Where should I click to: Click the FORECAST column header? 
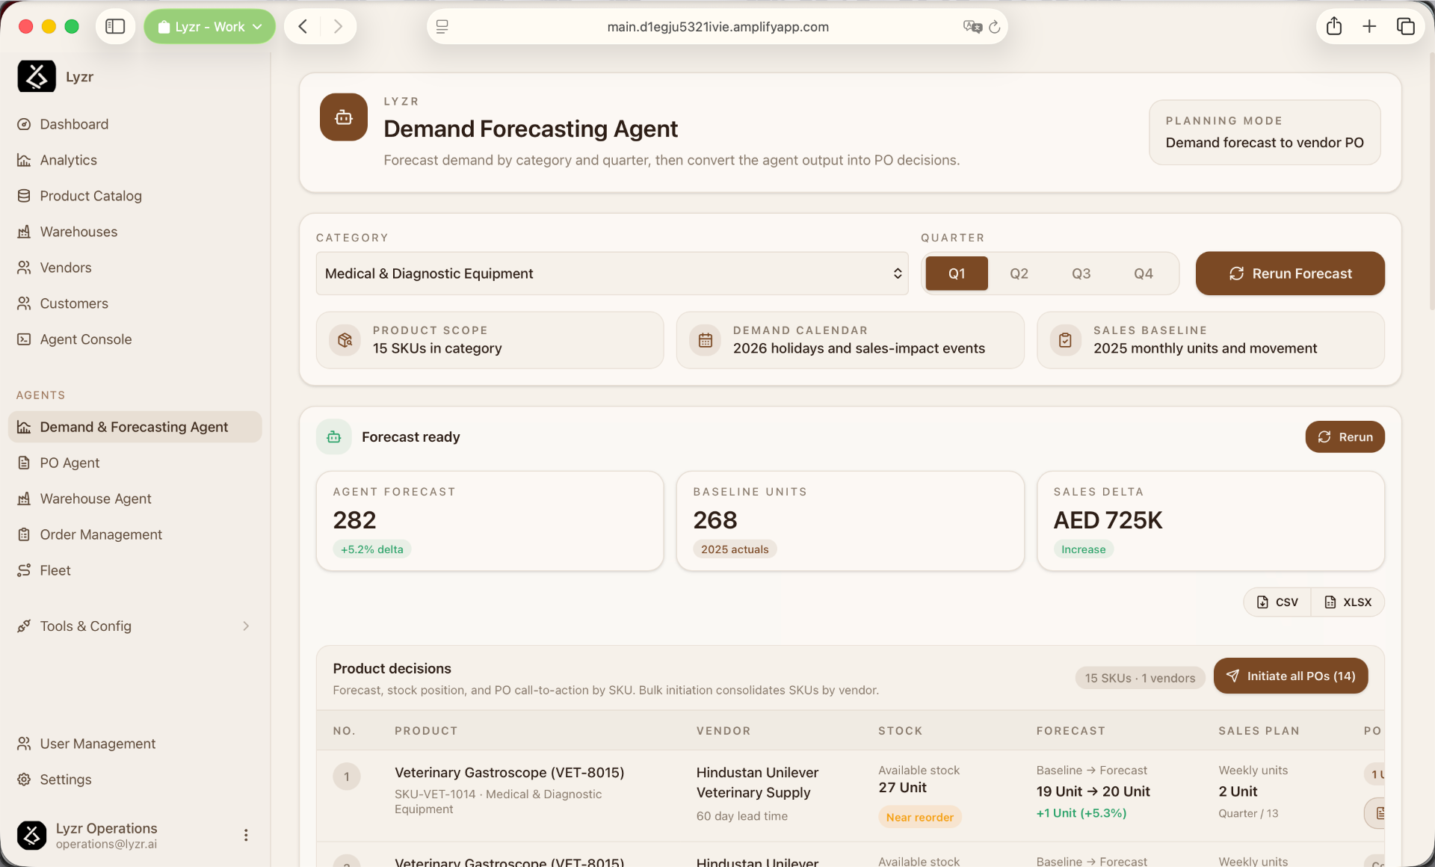coord(1070,731)
